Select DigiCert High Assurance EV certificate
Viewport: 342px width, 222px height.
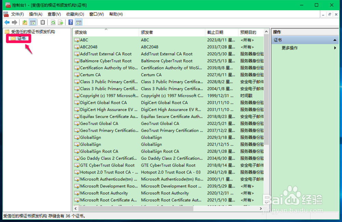tap(168, 109)
